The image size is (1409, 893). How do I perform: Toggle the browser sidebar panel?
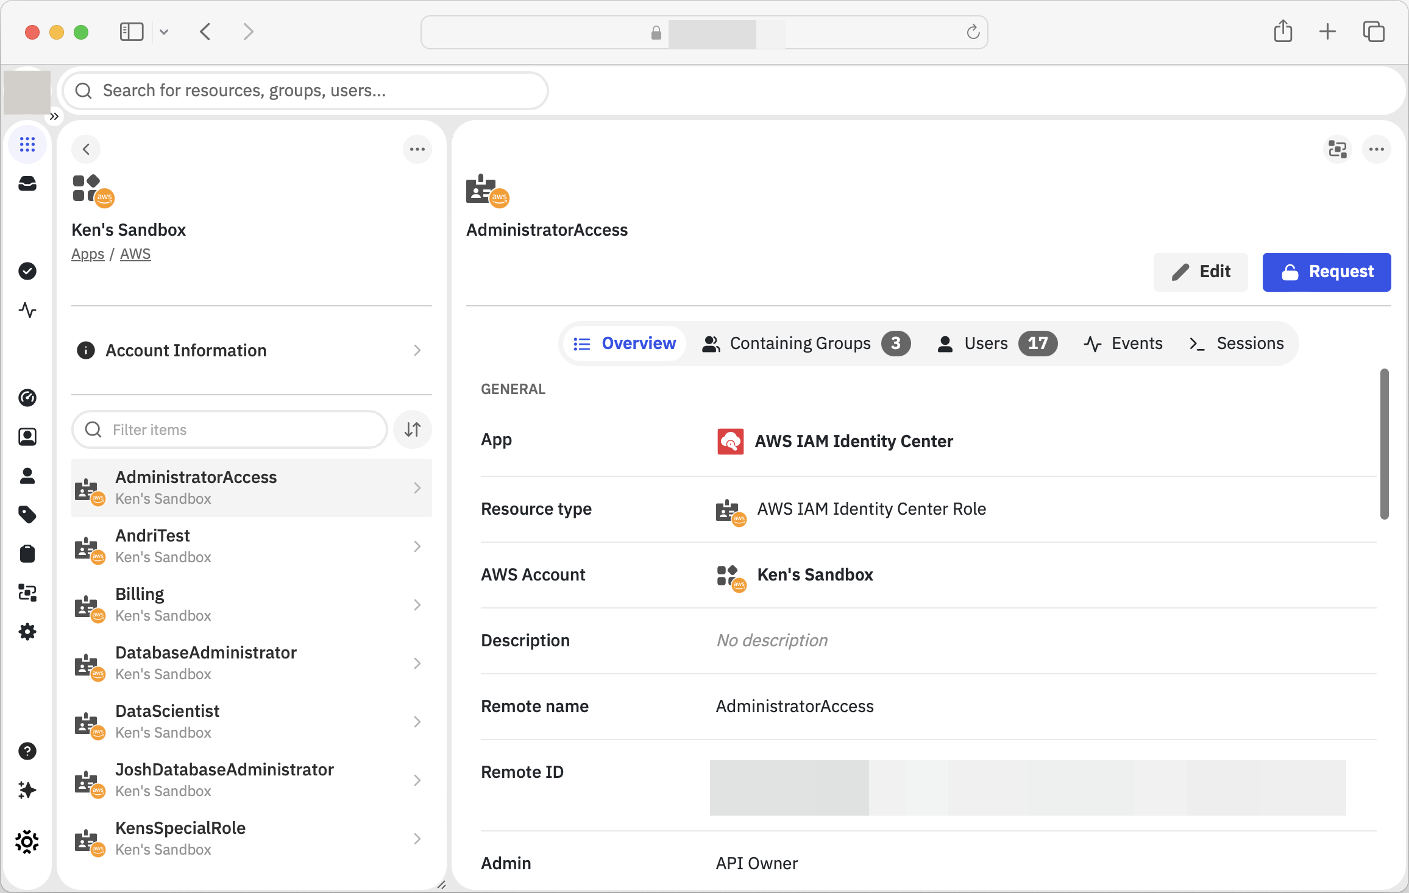click(x=132, y=32)
